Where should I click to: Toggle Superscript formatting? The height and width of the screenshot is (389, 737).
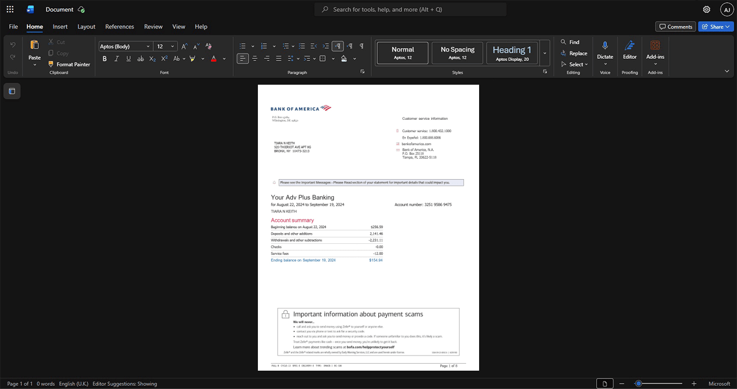point(164,58)
